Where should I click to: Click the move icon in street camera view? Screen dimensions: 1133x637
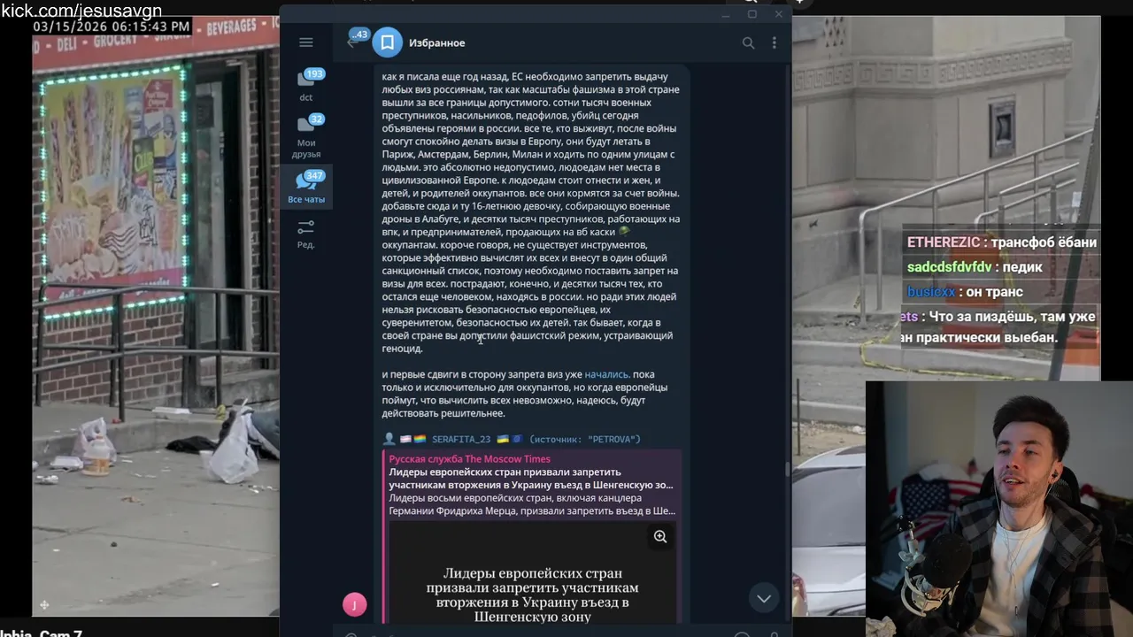tap(44, 605)
